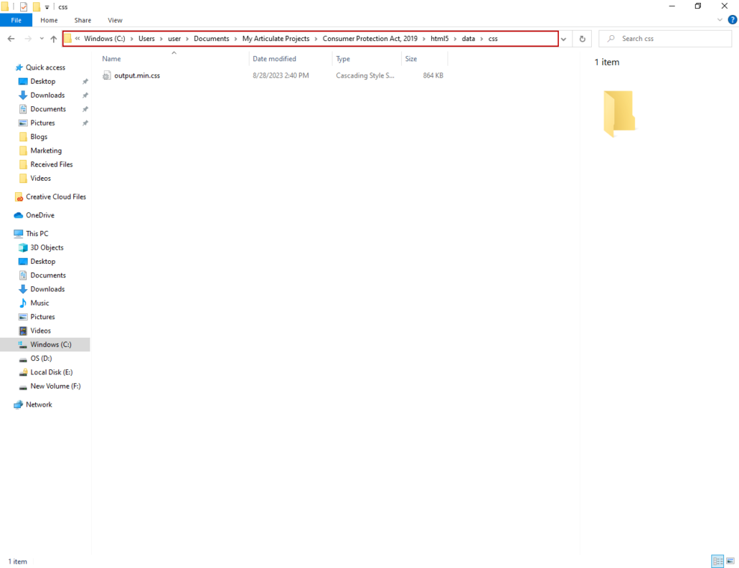The height and width of the screenshot is (568, 739).
Task: Open Creative Cloud Files
Action: click(56, 197)
